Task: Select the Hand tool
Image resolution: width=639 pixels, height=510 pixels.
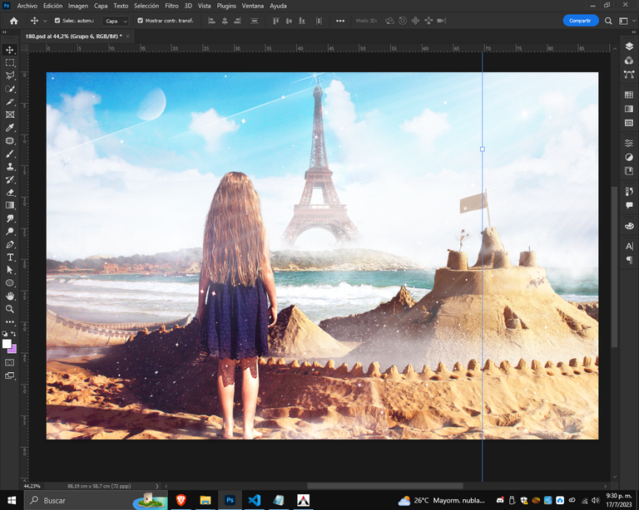Action: (10, 296)
